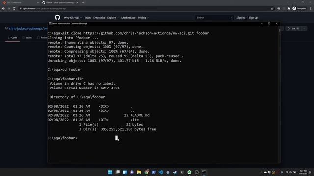This screenshot has height=176, width=314.
Task: Click the 'bytes free' summary line
Action: pyautogui.click(x=117, y=129)
